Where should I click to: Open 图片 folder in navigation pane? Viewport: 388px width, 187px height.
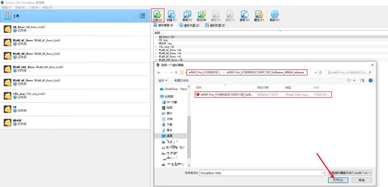pos(167,113)
